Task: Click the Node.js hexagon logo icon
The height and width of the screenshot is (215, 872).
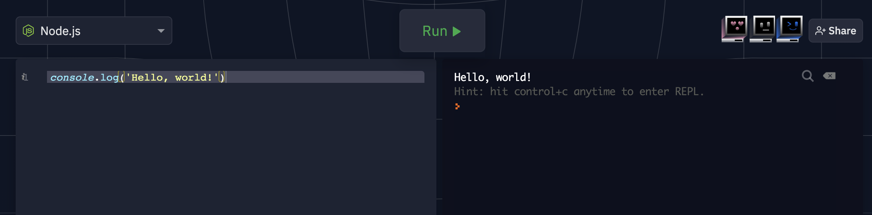Action: click(x=28, y=31)
